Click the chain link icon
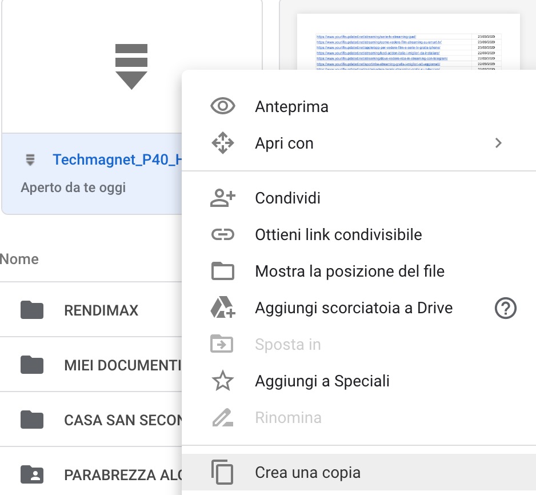Viewport: 536px width, 495px height. (222, 234)
